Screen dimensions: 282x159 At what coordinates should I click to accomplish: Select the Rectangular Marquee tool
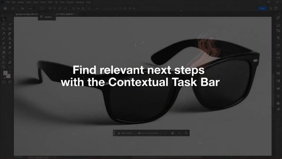(10, 19)
